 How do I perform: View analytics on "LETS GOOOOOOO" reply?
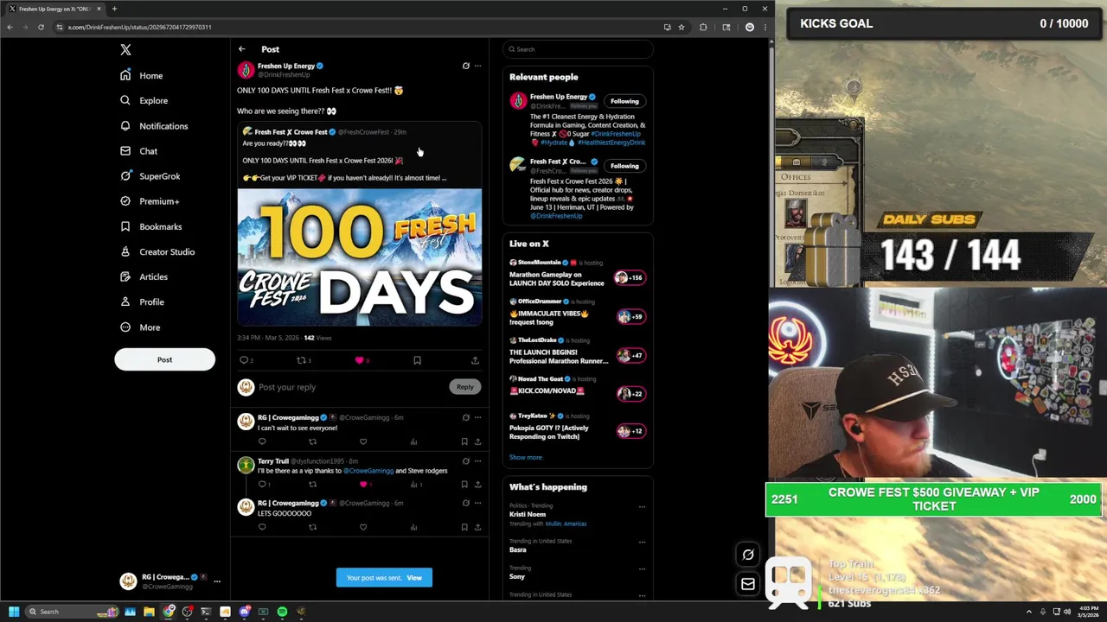pyautogui.click(x=413, y=527)
